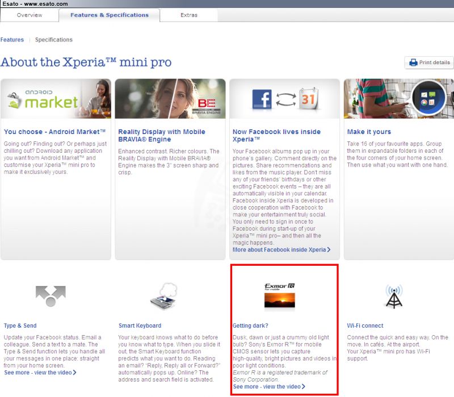Click the Facebook logo icon

[x=262, y=99]
